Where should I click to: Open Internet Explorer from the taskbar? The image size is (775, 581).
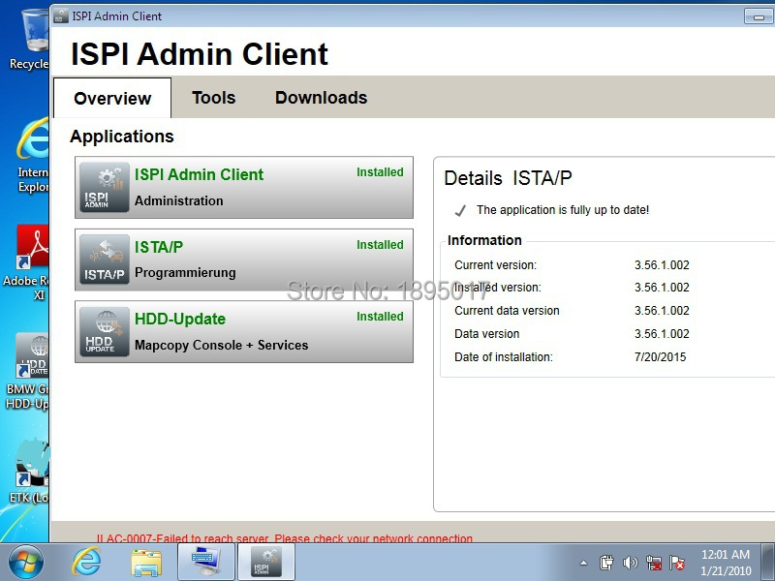(87, 562)
